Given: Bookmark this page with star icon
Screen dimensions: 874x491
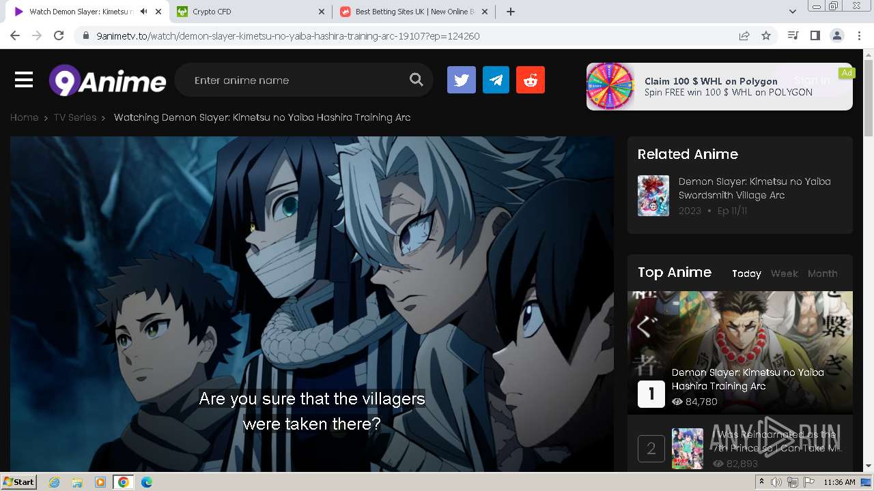Looking at the screenshot, I should [766, 35].
